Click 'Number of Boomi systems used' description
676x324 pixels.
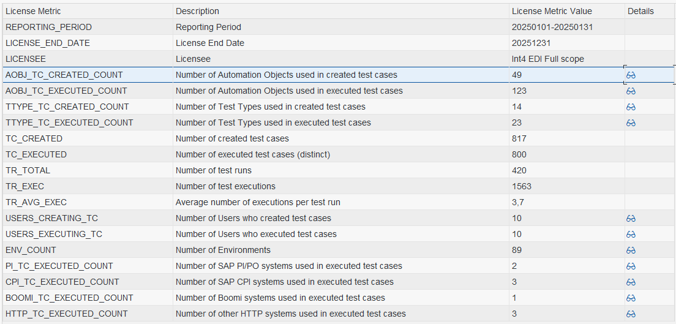tap(280, 298)
